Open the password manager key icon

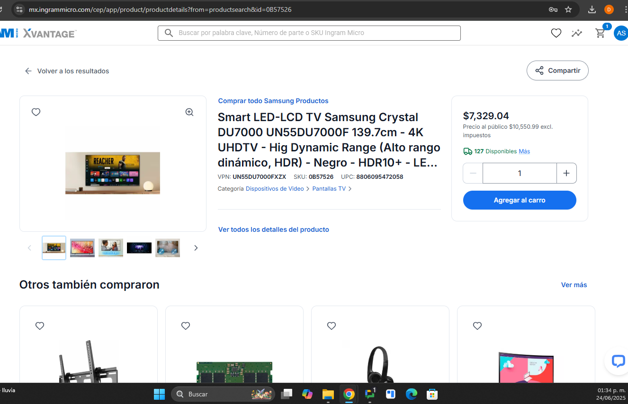coord(553,9)
